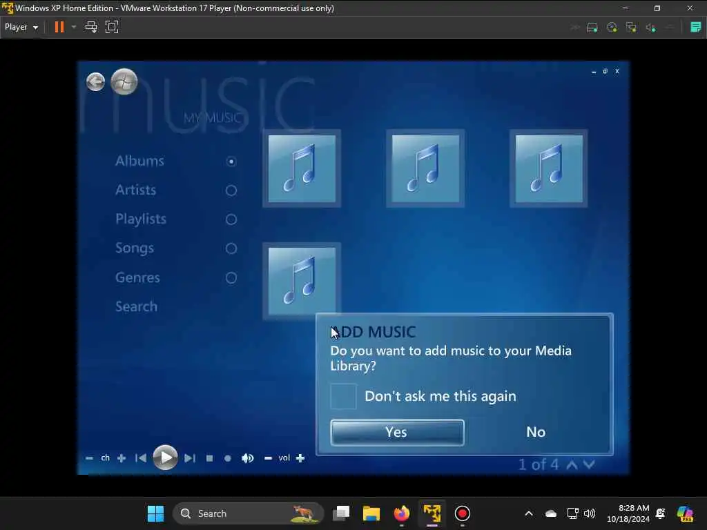Click the round Media Center start logo
The image size is (707, 530).
[124, 81]
